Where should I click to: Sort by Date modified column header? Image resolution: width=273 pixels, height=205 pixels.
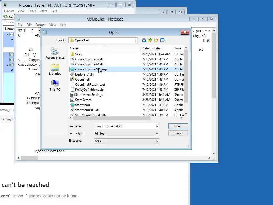click(156, 48)
